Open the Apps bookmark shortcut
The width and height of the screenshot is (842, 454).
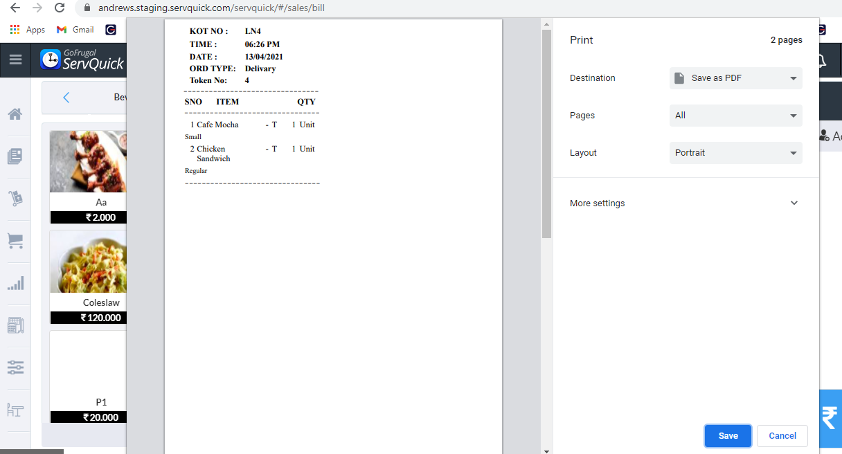click(x=28, y=30)
